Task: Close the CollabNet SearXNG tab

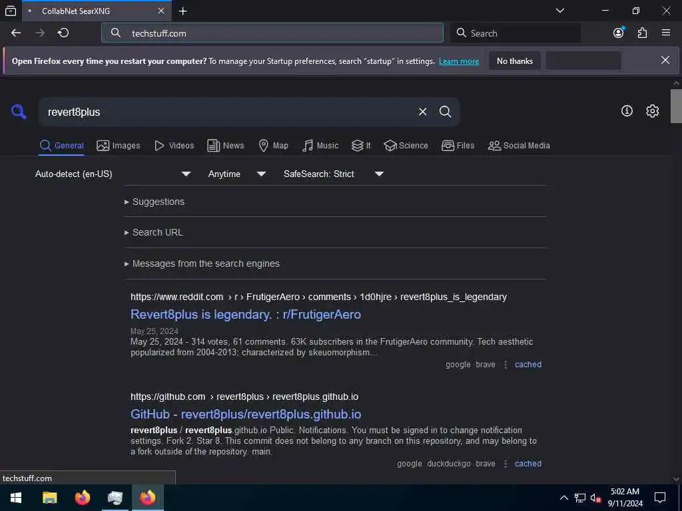Action: pyautogui.click(x=161, y=11)
